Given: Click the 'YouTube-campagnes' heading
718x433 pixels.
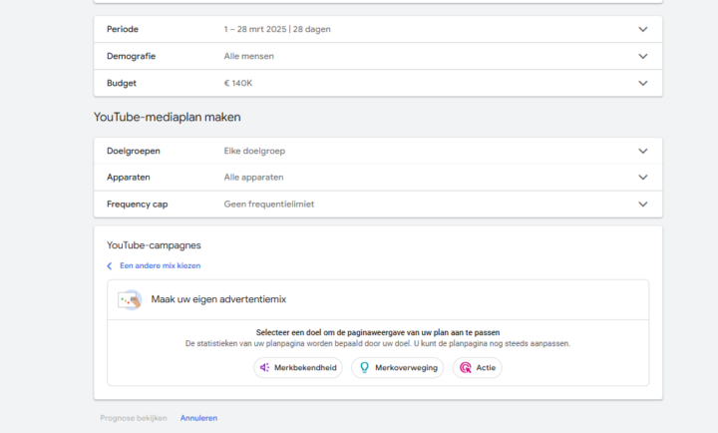Looking at the screenshot, I should [154, 245].
